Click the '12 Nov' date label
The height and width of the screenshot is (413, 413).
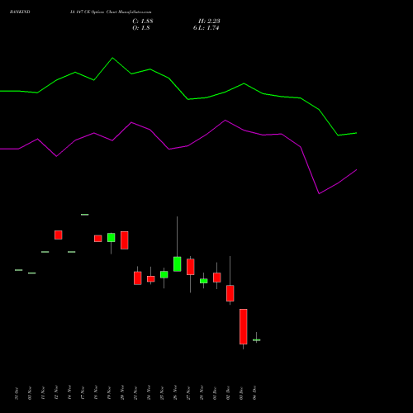pyautogui.click(x=56, y=393)
